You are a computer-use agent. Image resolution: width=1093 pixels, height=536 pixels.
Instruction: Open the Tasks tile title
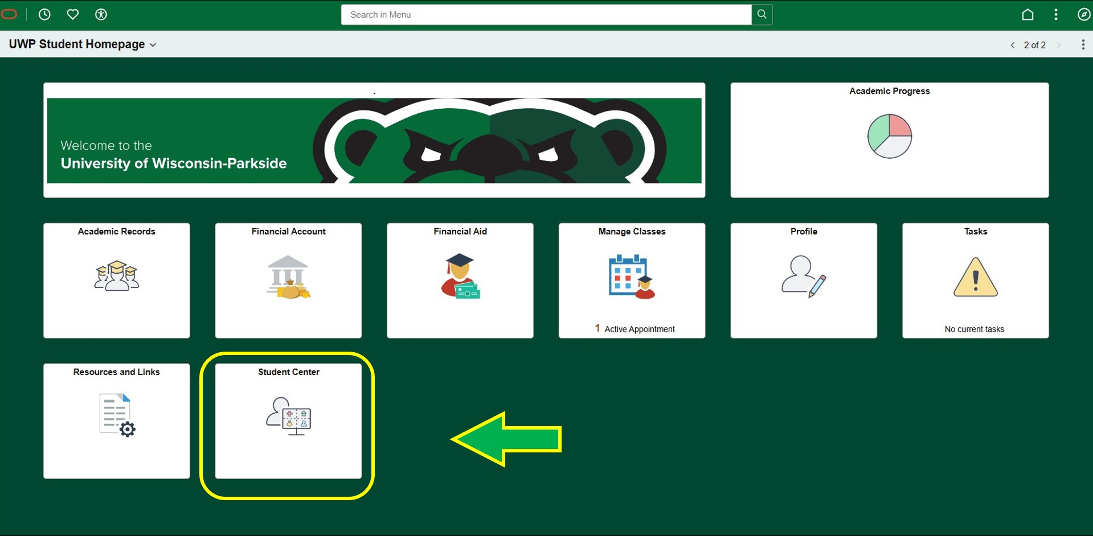(976, 232)
